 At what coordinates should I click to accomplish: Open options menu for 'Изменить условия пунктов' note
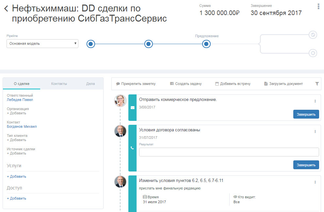click(x=315, y=182)
